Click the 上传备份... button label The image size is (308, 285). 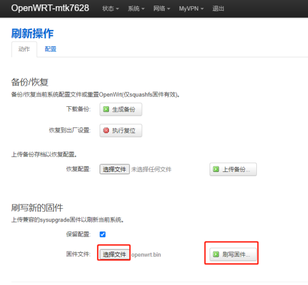pos(236,169)
